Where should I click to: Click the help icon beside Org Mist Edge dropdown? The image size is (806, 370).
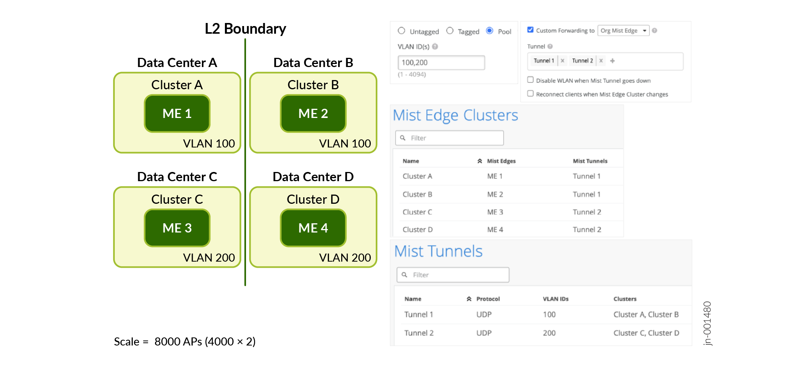pos(654,31)
